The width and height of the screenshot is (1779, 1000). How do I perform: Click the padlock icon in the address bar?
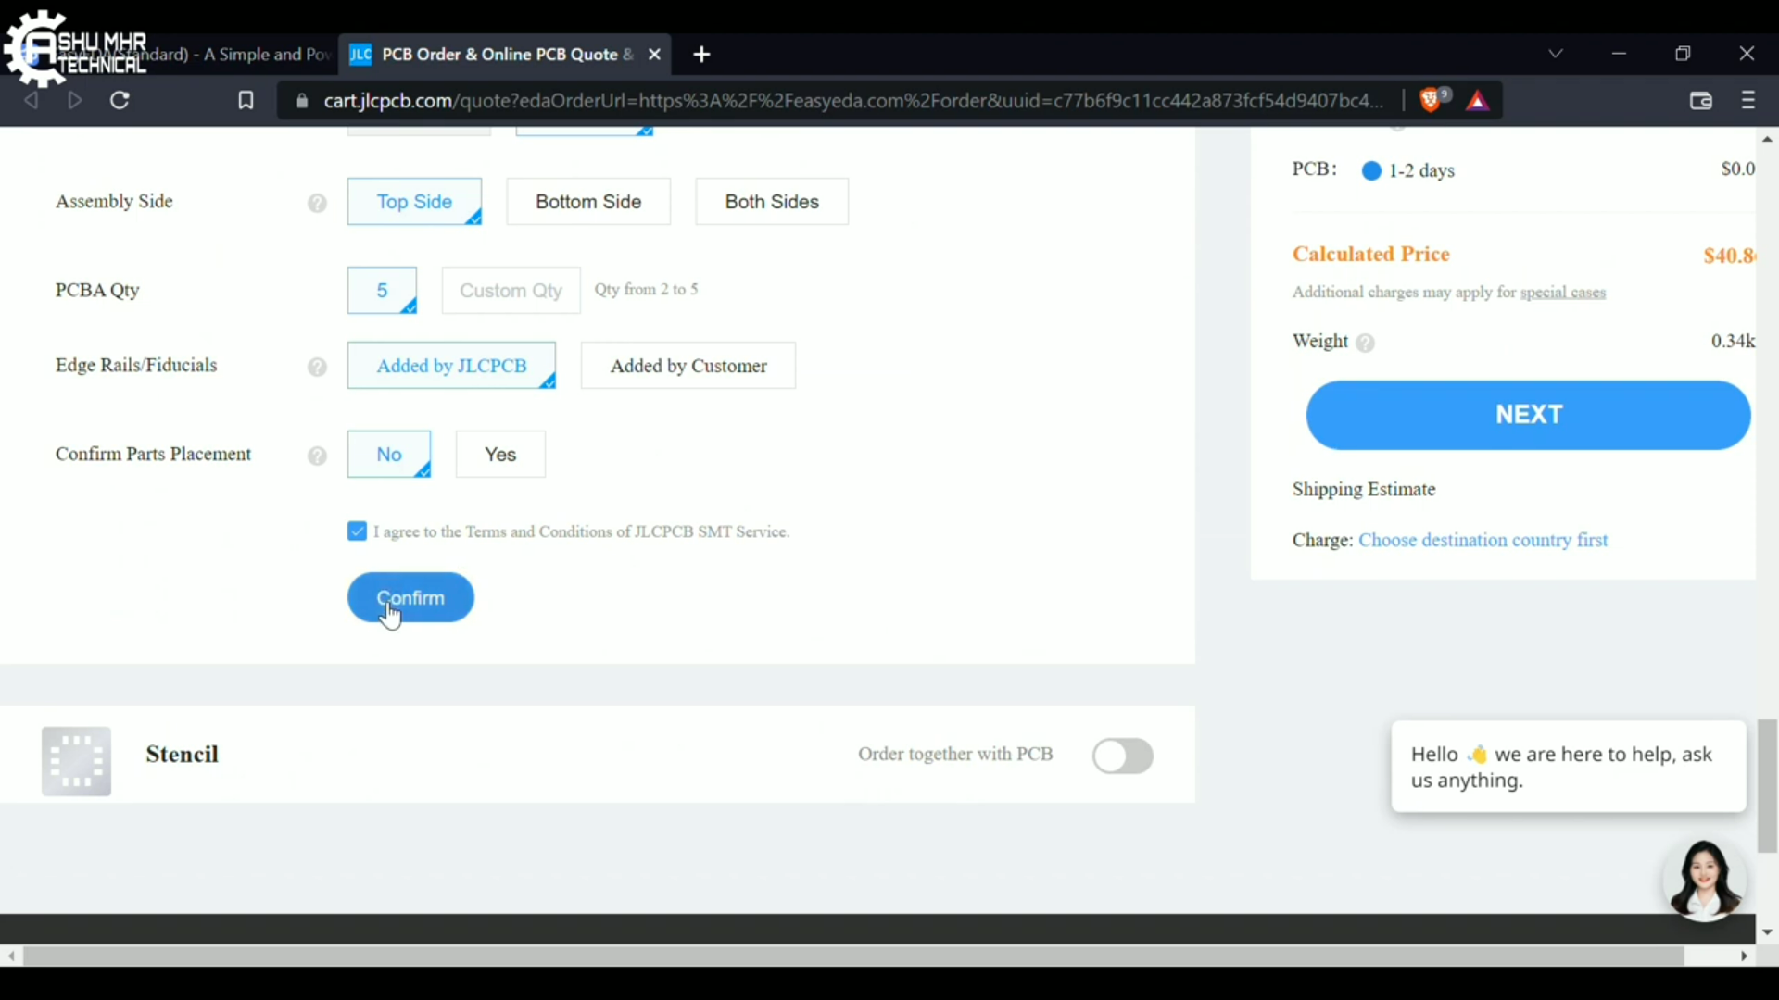point(300,102)
